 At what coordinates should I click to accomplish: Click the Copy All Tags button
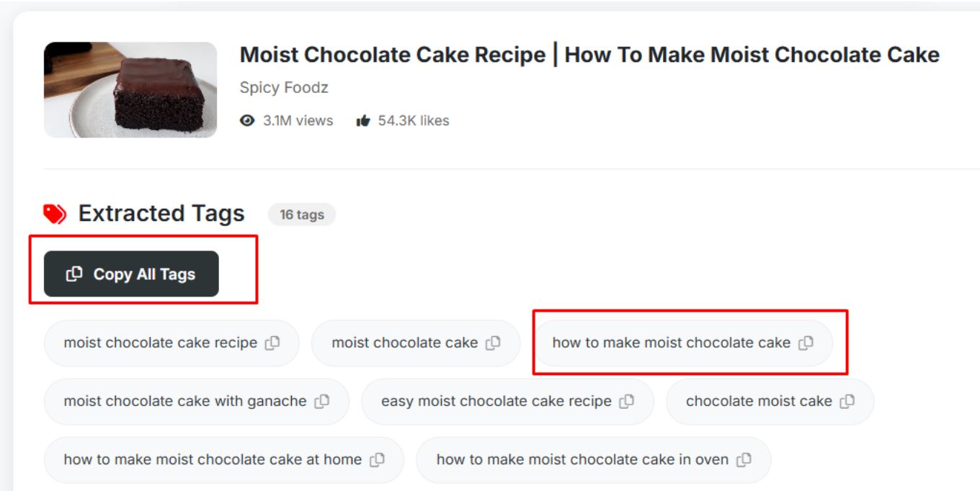(x=131, y=274)
